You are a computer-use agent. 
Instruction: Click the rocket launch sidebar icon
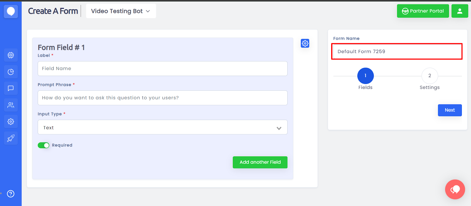click(11, 138)
